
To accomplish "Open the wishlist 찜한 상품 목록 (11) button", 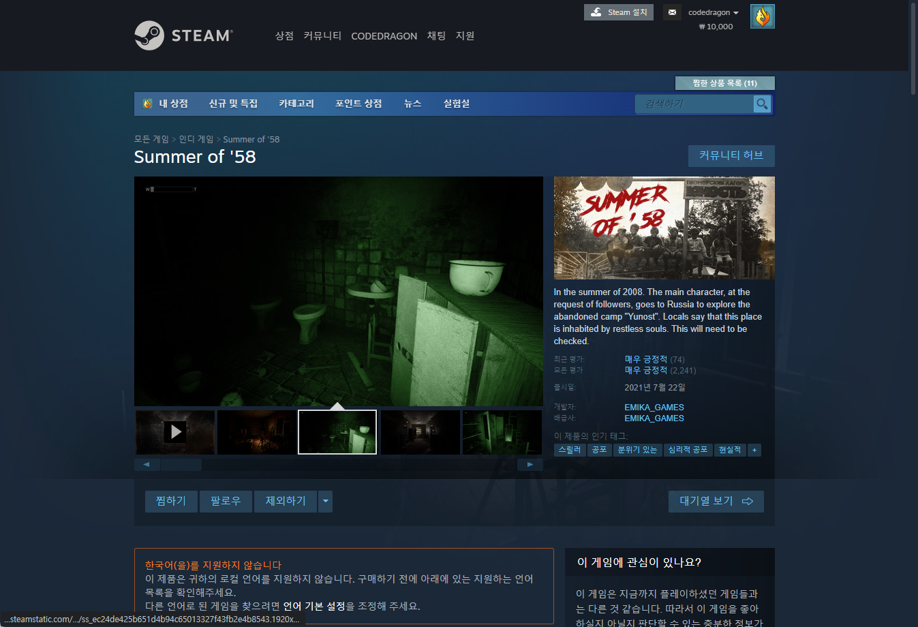I will (724, 83).
